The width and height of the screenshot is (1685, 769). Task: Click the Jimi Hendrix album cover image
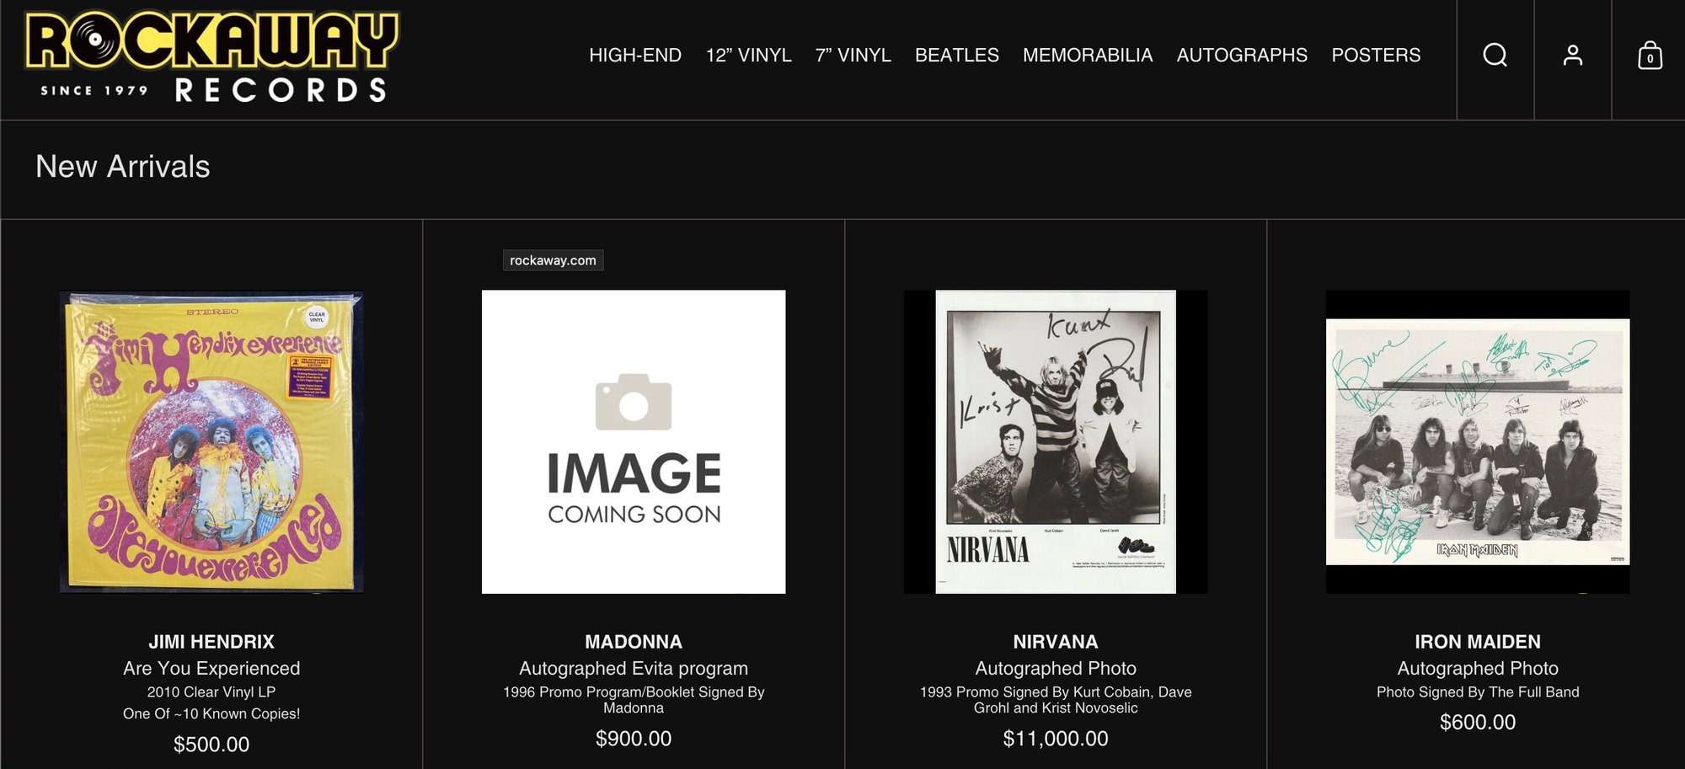[x=211, y=442]
